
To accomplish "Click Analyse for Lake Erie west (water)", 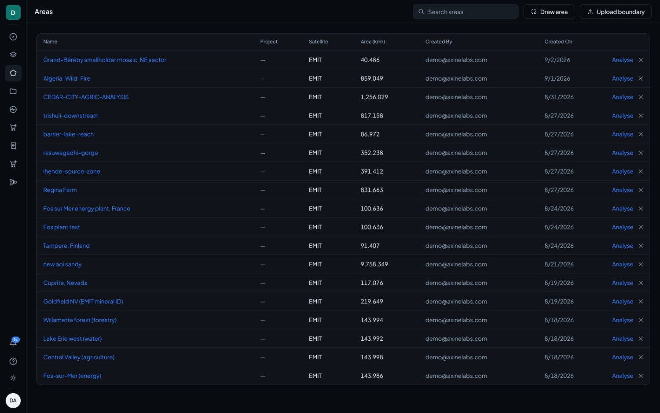I will click(x=622, y=339).
